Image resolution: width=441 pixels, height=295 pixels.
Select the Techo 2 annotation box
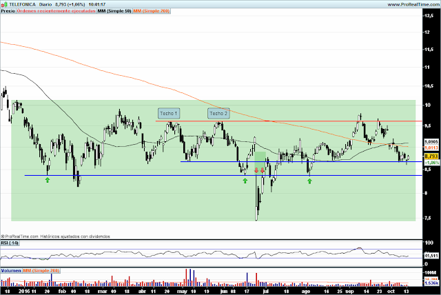click(x=218, y=113)
